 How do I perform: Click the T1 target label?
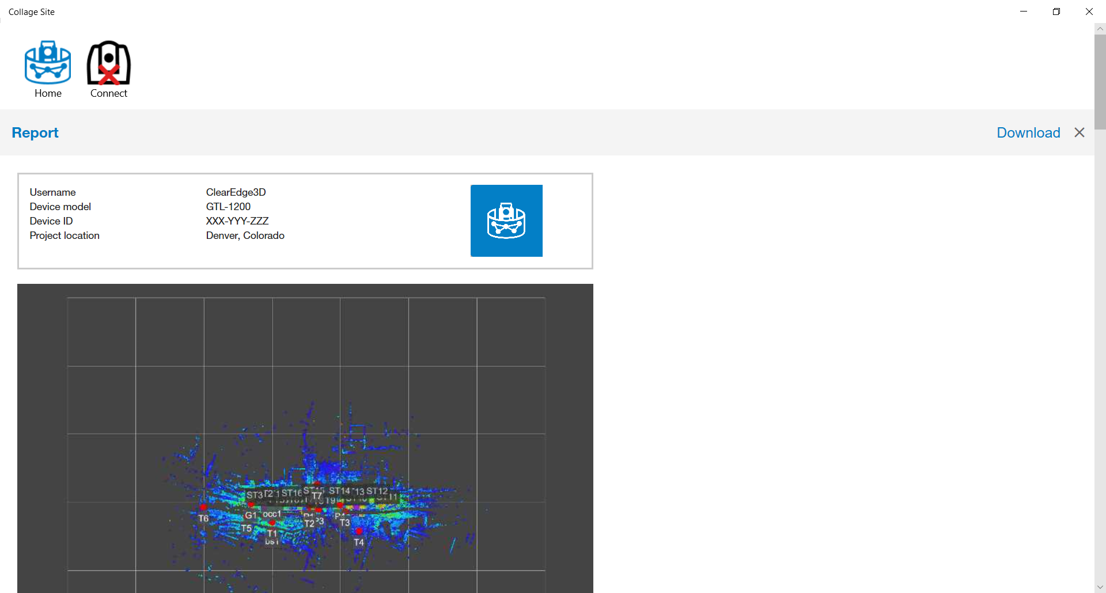pyautogui.click(x=272, y=533)
